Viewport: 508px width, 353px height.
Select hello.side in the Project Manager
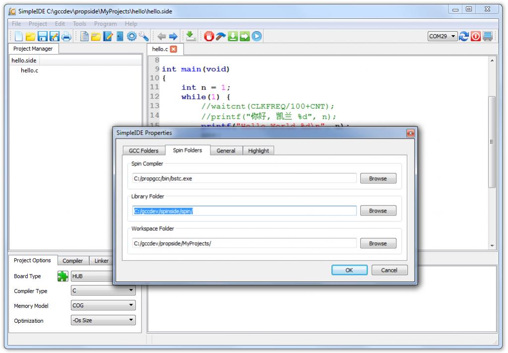[24, 61]
